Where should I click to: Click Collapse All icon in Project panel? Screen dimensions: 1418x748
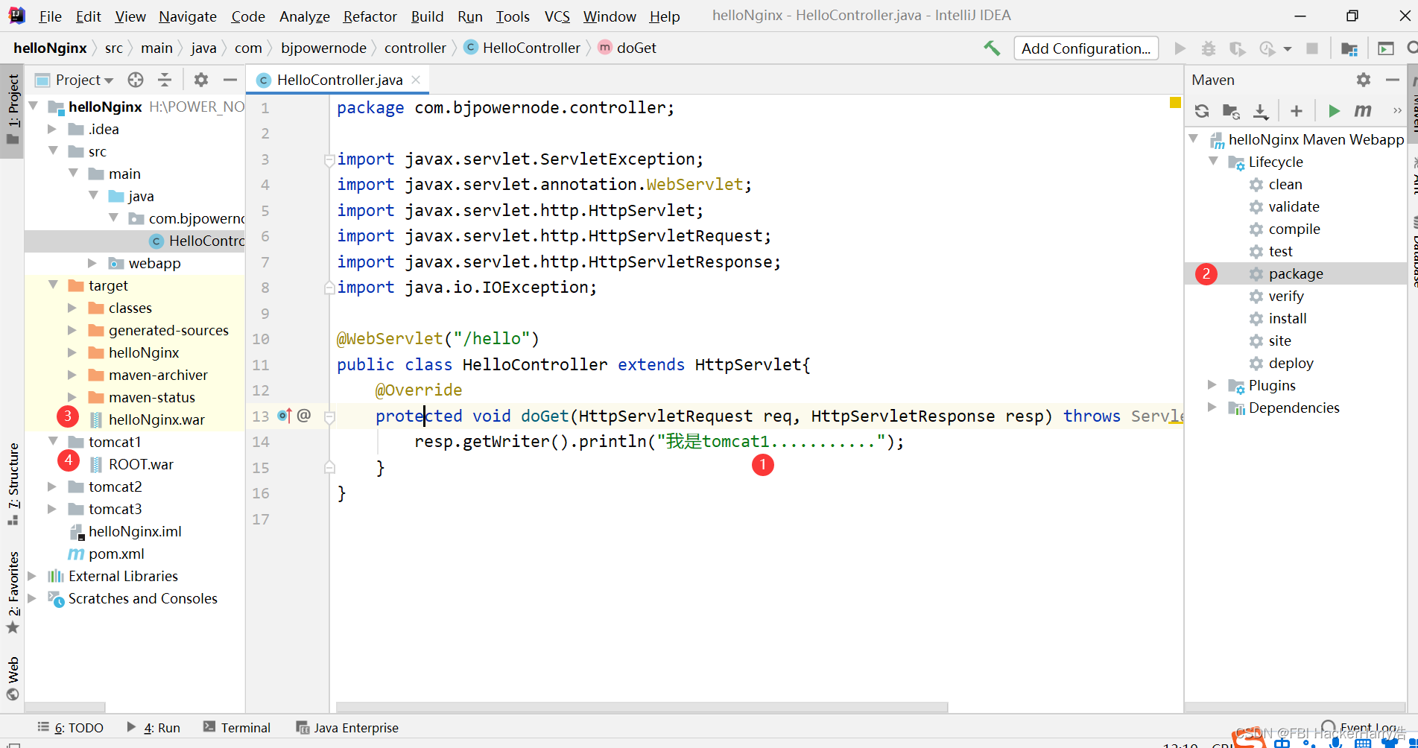(x=165, y=80)
